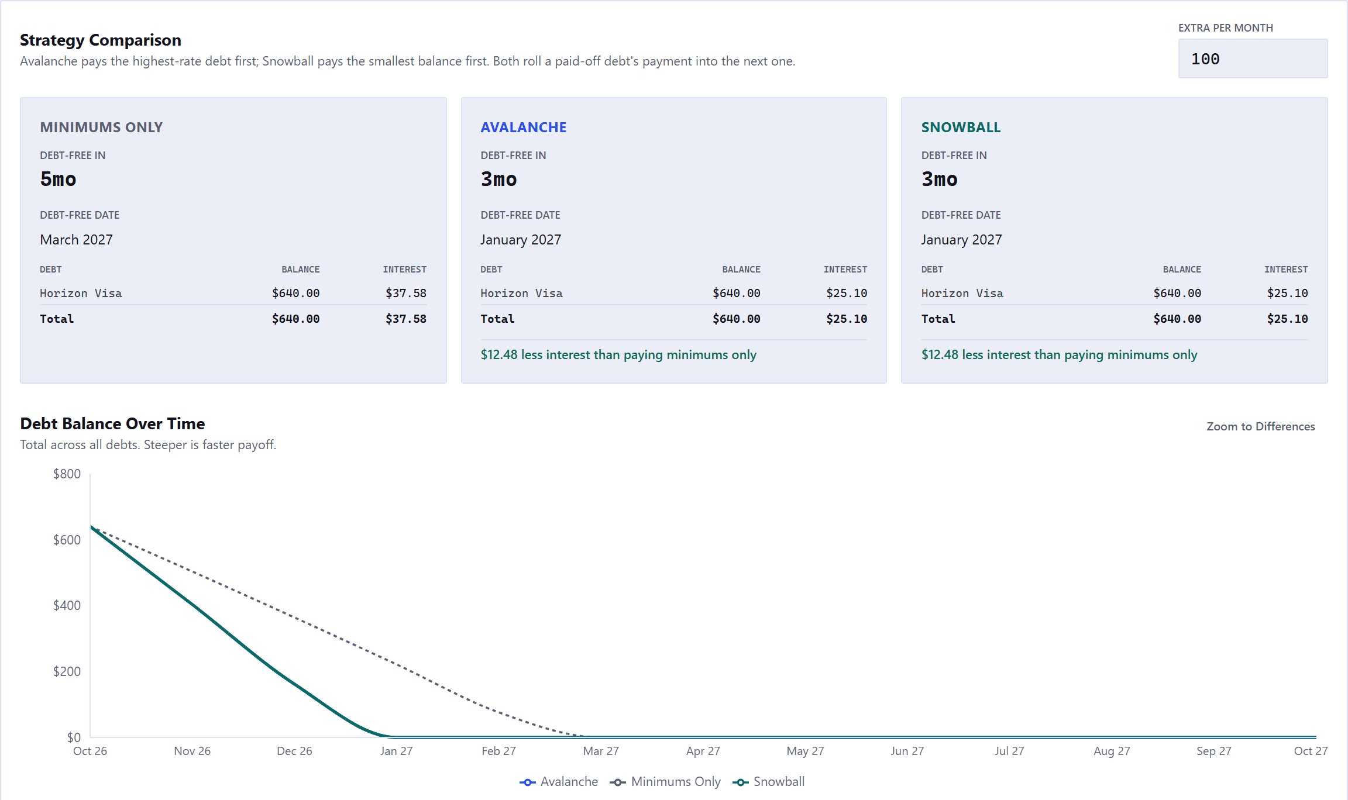Click Horizon Visa row in Snowball card
The height and width of the screenshot is (800, 1348).
coord(1114,293)
